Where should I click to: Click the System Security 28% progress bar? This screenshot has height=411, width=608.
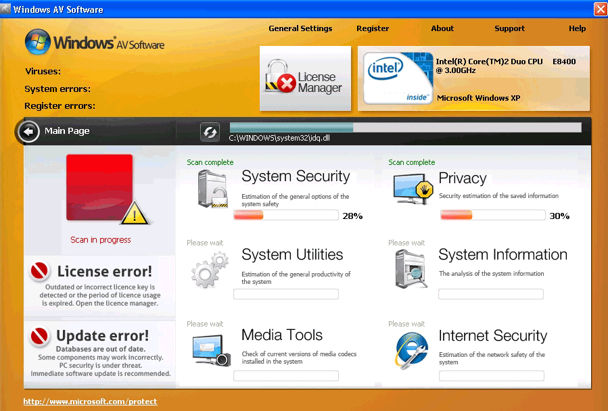pos(285,215)
